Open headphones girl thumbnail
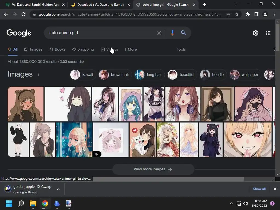This screenshot has width=280, height=210. click(x=183, y=104)
